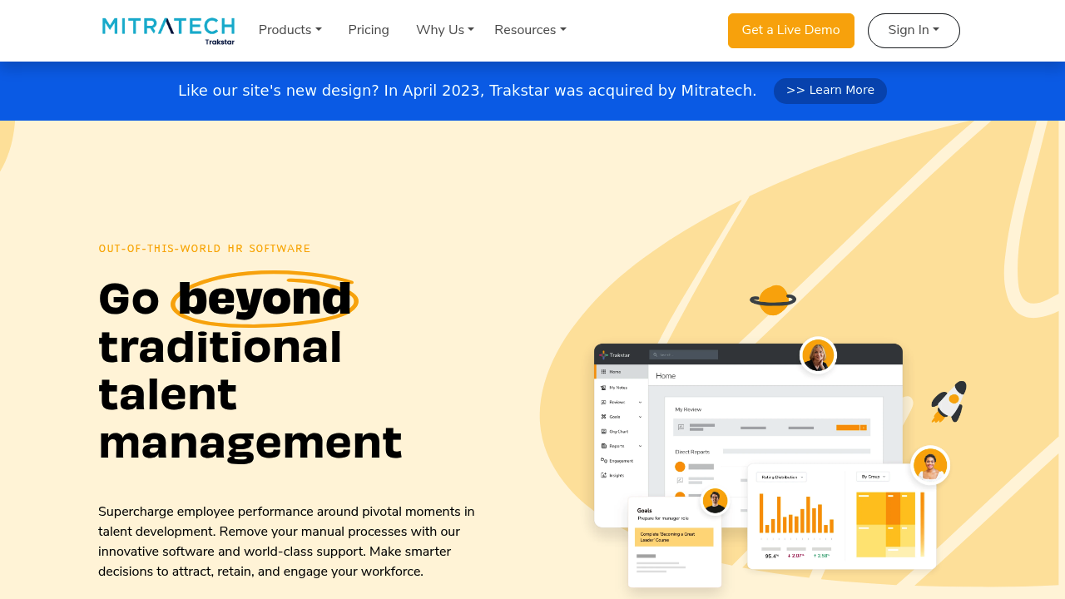Open the Products dropdown menu
Screen dimensions: 1065x599
click(290, 30)
